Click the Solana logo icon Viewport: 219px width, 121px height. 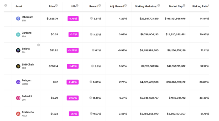18,50
